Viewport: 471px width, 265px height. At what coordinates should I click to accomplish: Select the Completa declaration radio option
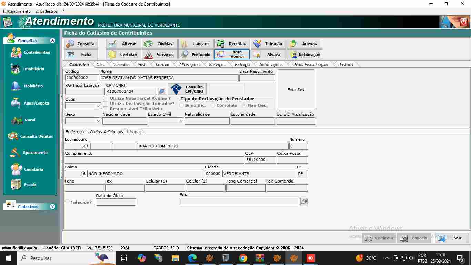click(x=213, y=105)
